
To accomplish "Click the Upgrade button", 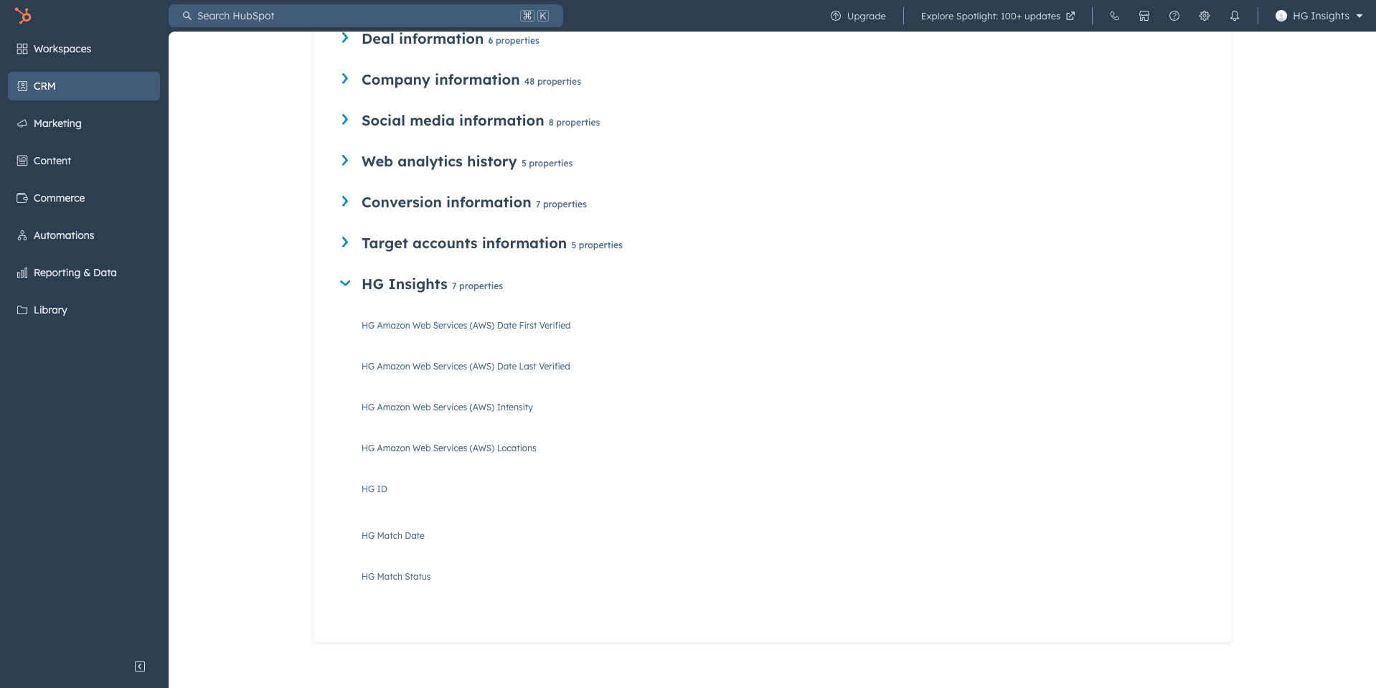I will tap(858, 16).
